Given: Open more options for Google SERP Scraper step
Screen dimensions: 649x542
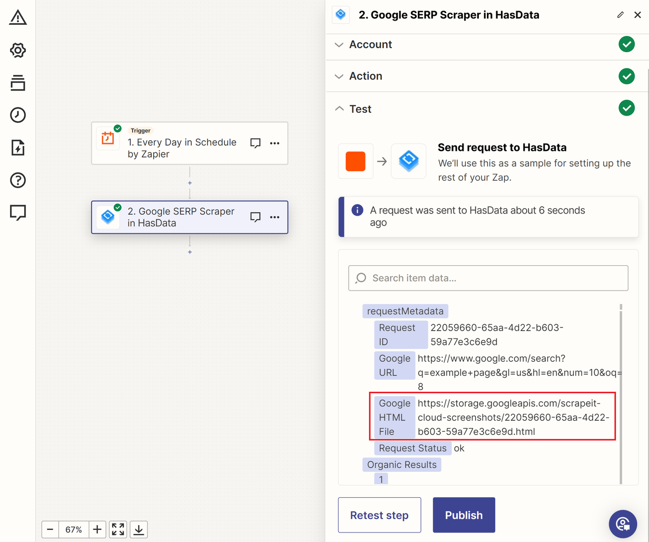Looking at the screenshot, I should tap(275, 217).
